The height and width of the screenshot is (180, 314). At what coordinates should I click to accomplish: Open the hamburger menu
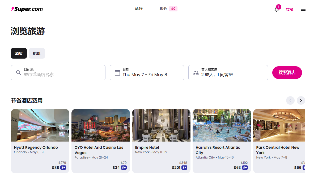303,9
